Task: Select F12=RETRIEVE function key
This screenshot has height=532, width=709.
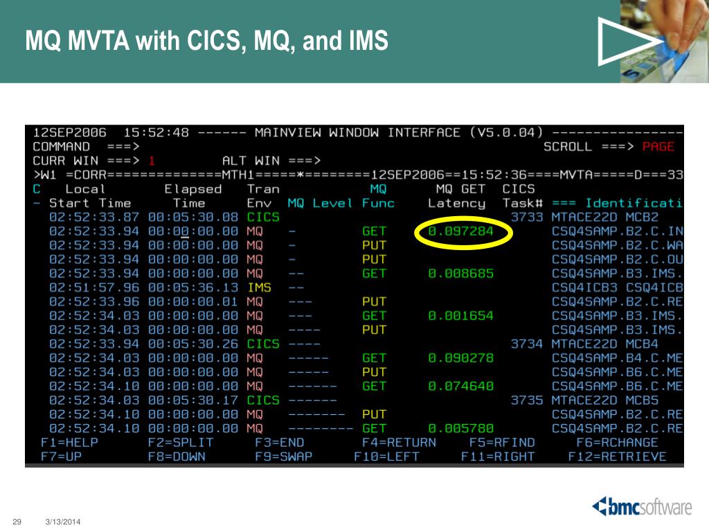Action: coord(617,456)
